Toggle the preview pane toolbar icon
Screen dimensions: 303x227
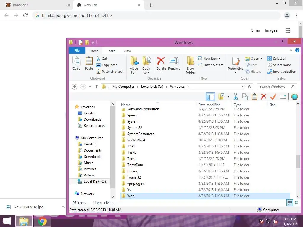click(x=210, y=97)
